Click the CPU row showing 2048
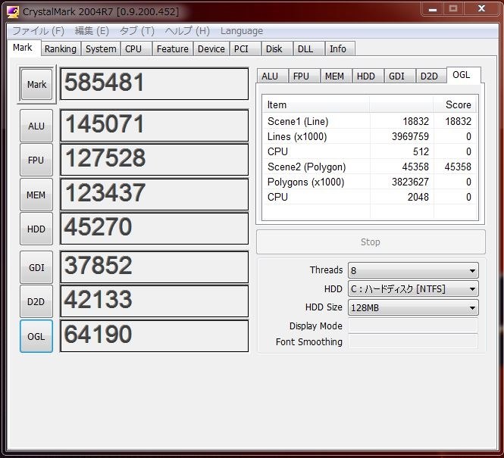This screenshot has width=504, height=458. coord(370,197)
